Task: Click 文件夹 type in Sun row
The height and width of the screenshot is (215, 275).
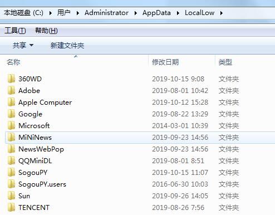Action: [x=229, y=196]
